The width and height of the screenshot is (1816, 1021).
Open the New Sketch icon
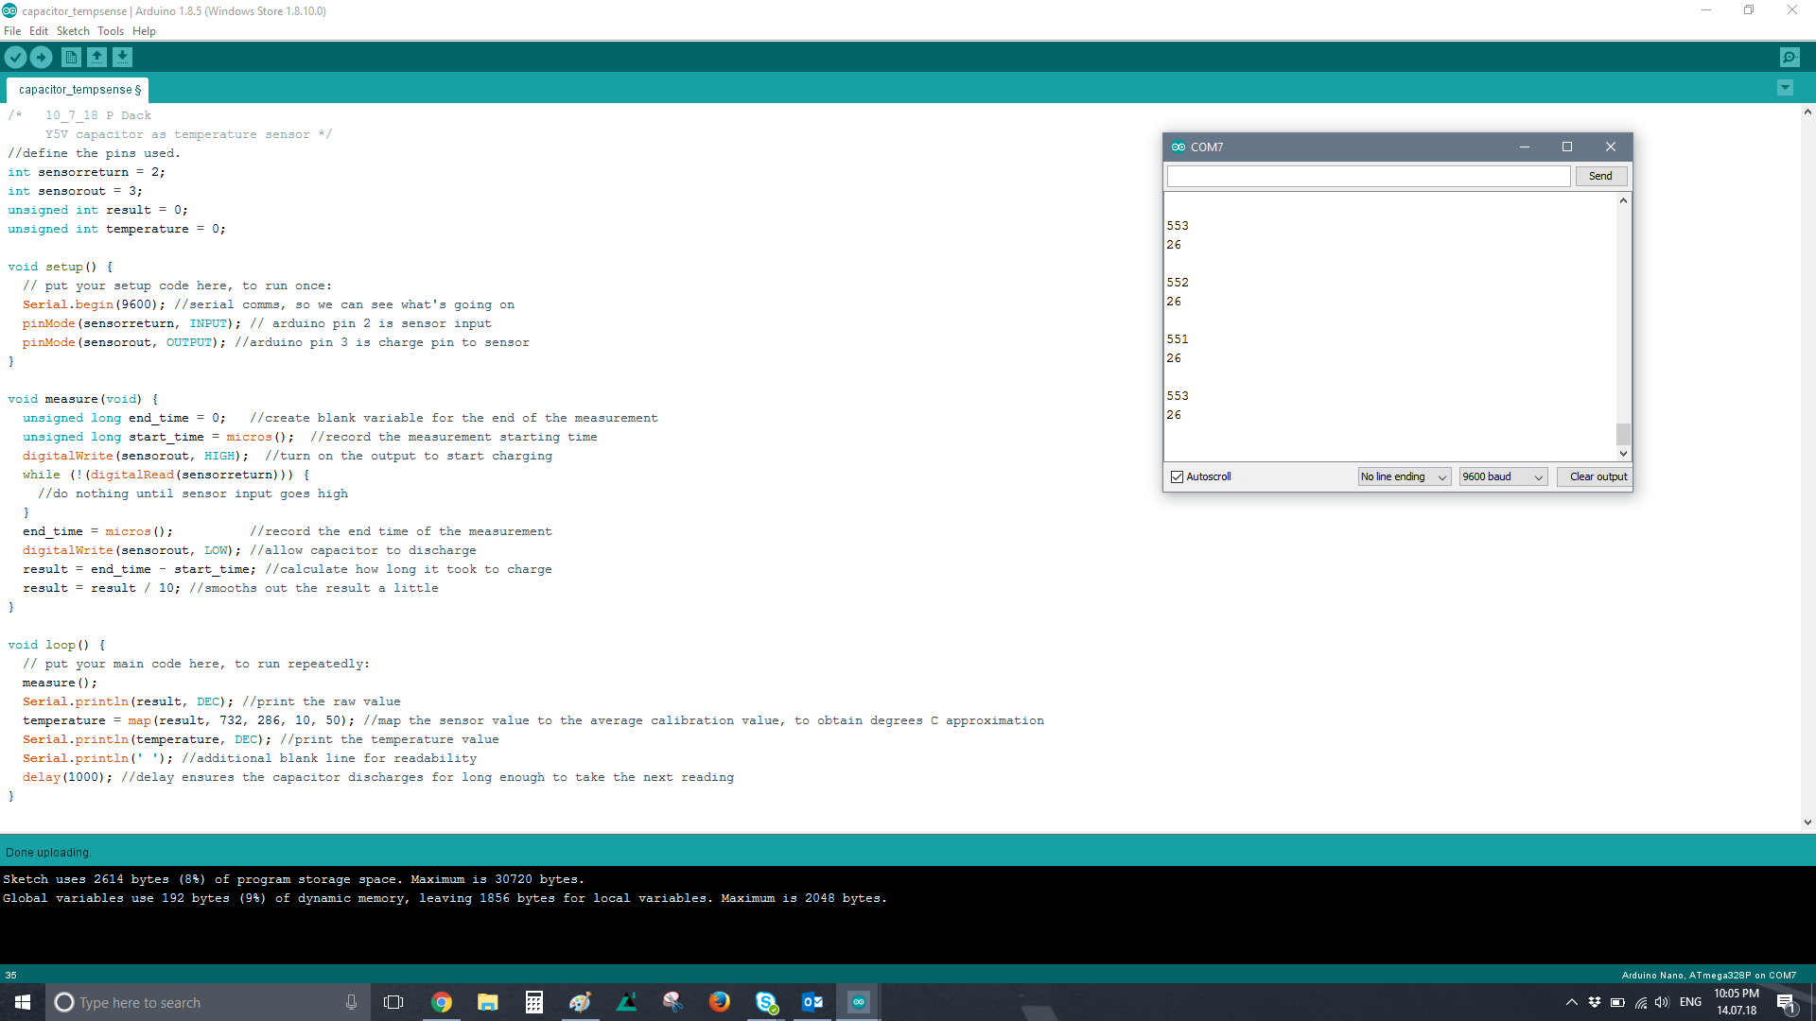pyautogui.click(x=70, y=56)
